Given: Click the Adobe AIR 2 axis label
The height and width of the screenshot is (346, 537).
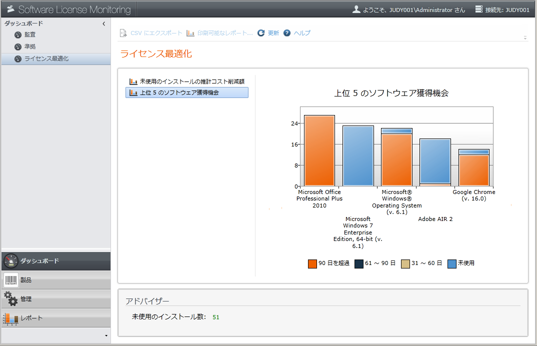Looking at the screenshot, I should 435,219.
